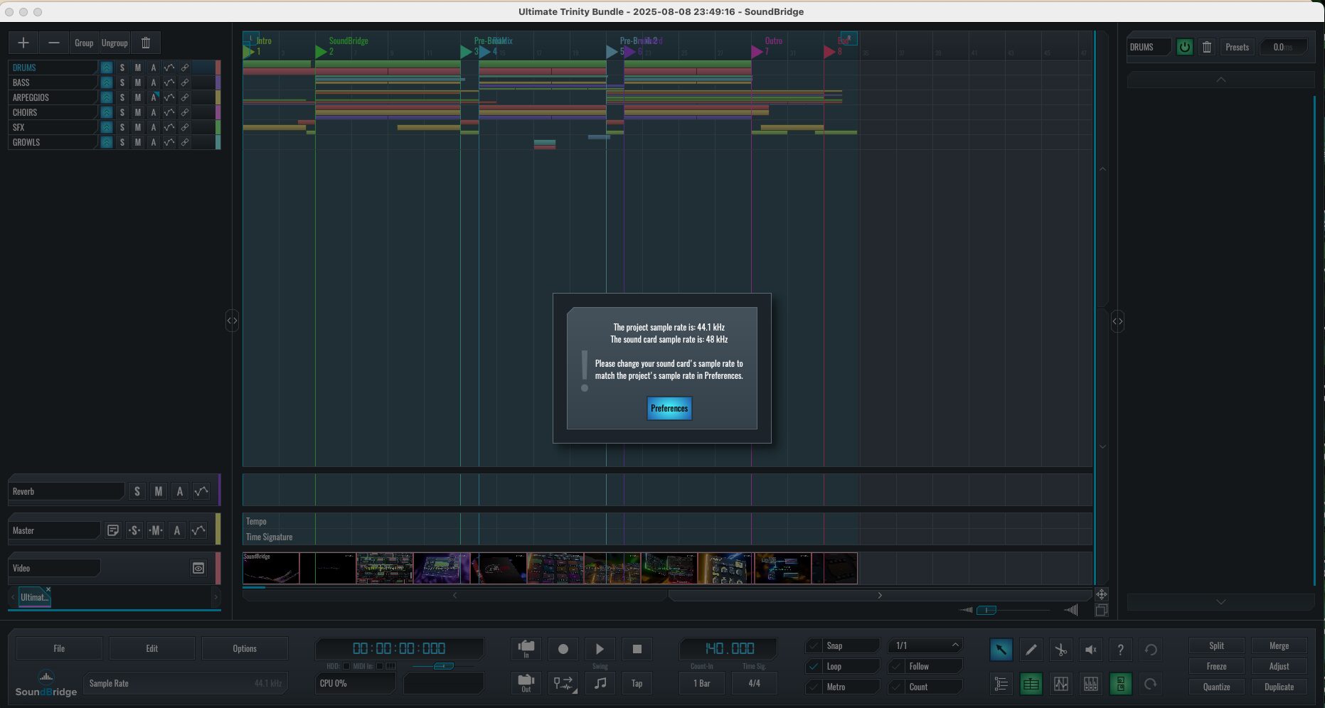Select the Pencil draw tool
The height and width of the screenshot is (708, 1325).
point(1031,649)
